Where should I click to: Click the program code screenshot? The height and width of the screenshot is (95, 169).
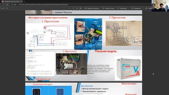40,64
